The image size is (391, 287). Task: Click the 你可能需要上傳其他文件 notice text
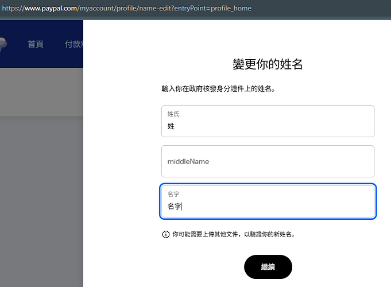click(234, 234)
